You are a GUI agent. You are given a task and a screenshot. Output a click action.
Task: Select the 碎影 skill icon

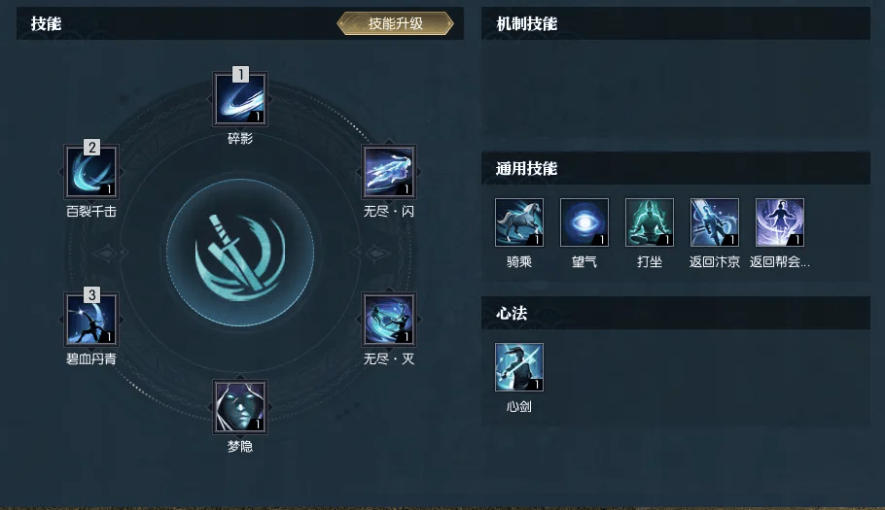click(240, 99)
